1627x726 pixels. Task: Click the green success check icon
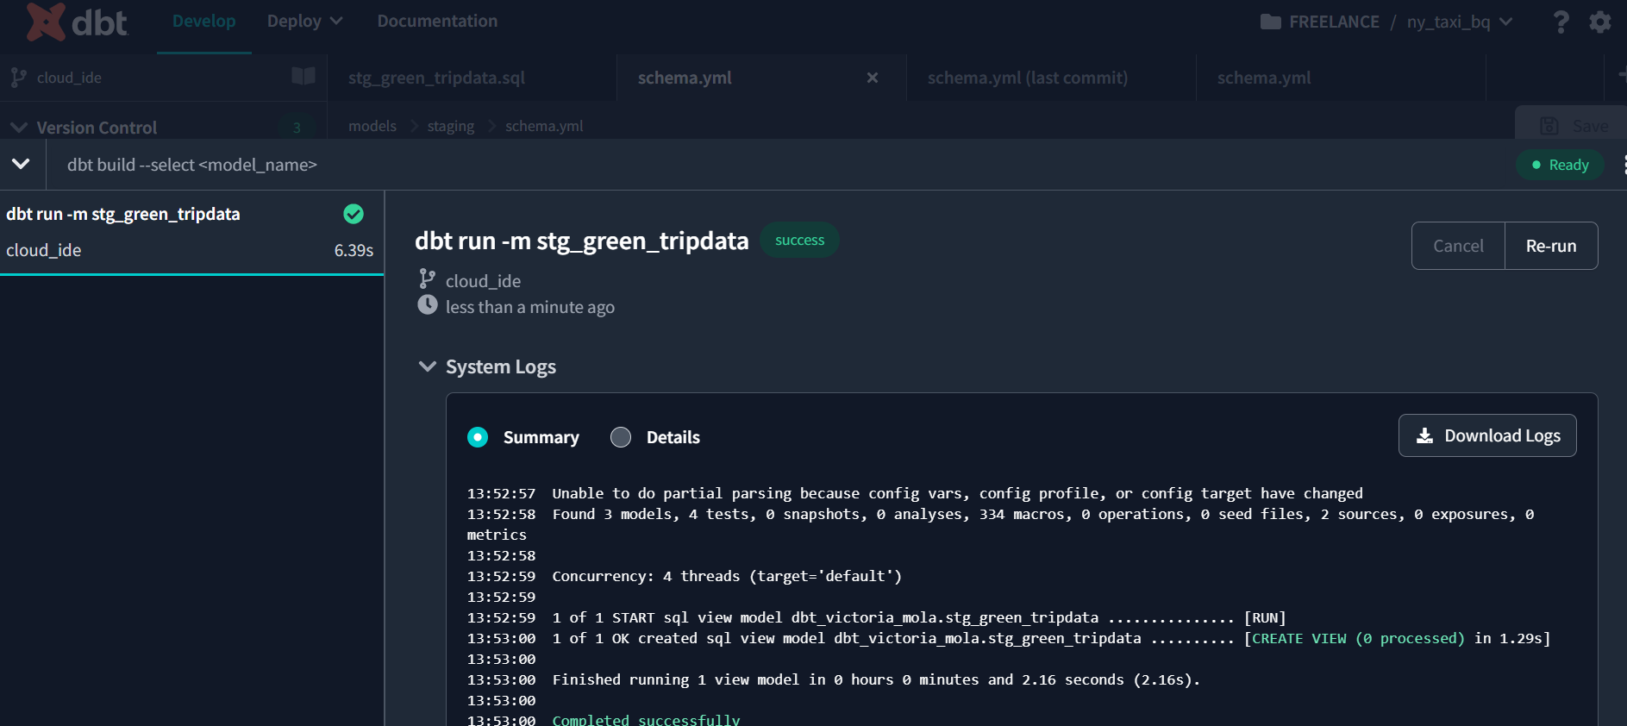(x=354, y=214)
